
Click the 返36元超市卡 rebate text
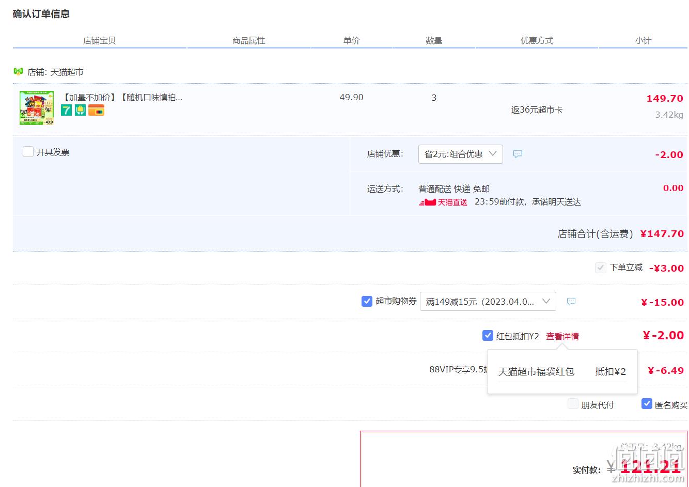(537, 109)
